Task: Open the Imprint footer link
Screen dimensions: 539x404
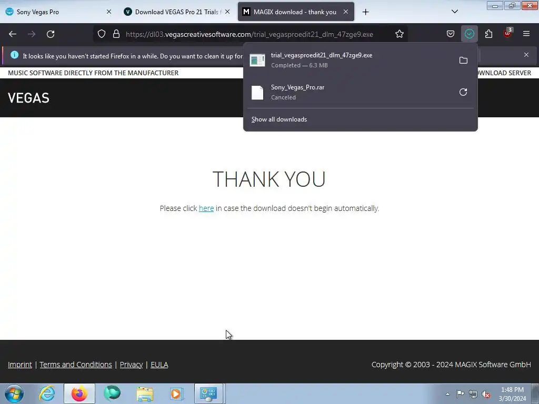Action: pyautogui.click(x=20, y=365)
